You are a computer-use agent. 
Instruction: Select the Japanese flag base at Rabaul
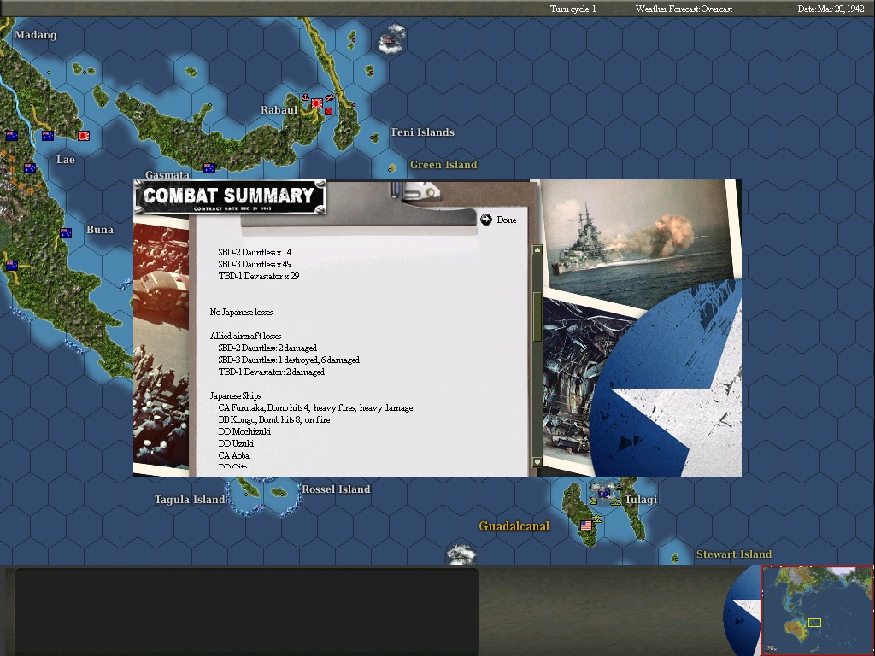click(x=317, y=103)
